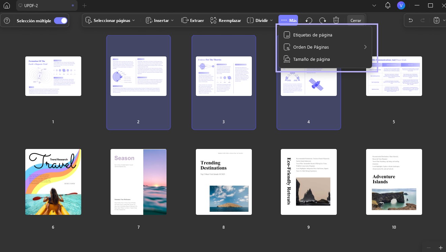The image size is (446, 252).
Task: Click the Cerrar button
Action: (356, 21)
